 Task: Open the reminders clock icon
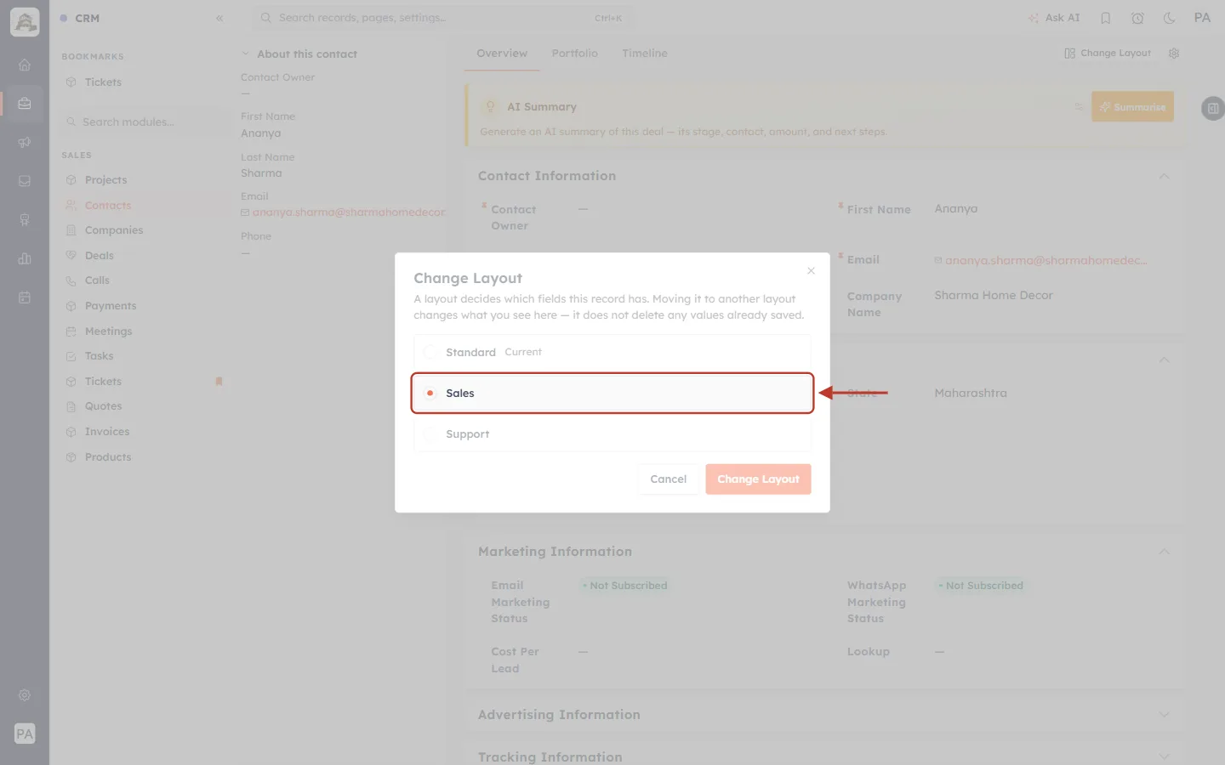(1137, 18)
